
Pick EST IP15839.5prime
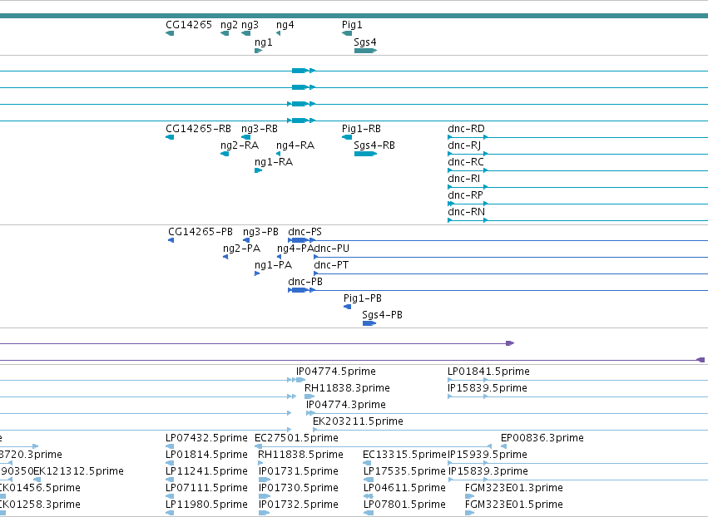[x=488, y=388]
